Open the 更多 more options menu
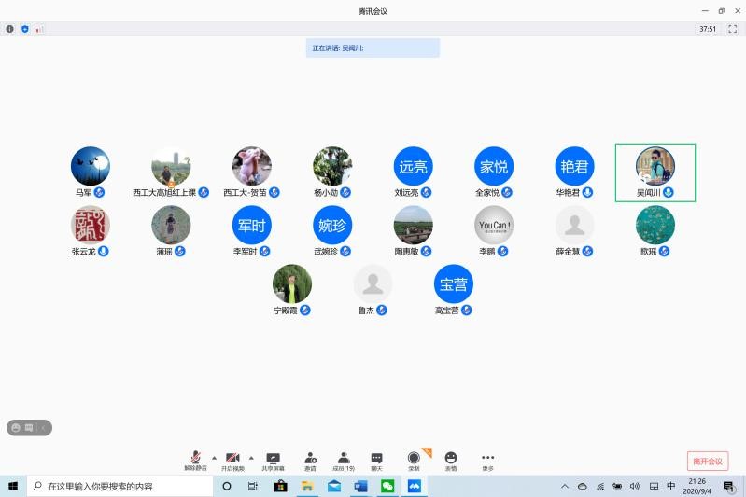 tap(487, 458)
